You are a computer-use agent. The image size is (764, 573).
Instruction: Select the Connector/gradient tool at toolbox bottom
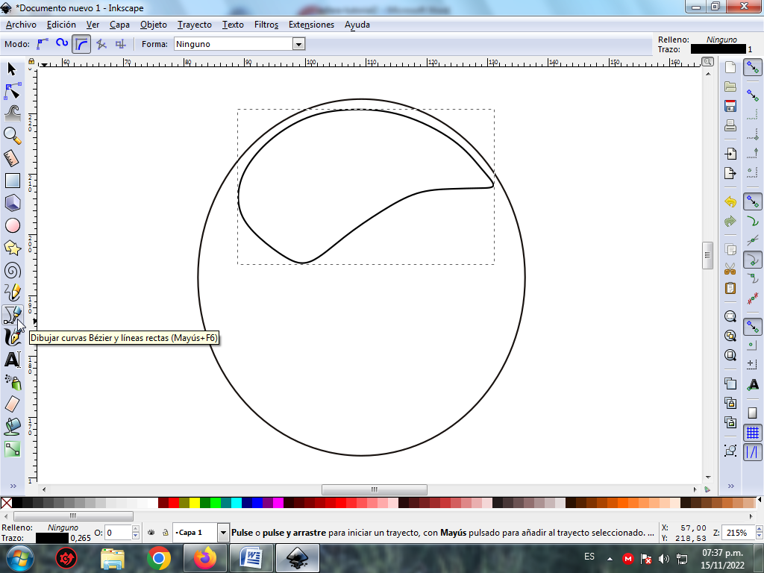tap(12, 448)
